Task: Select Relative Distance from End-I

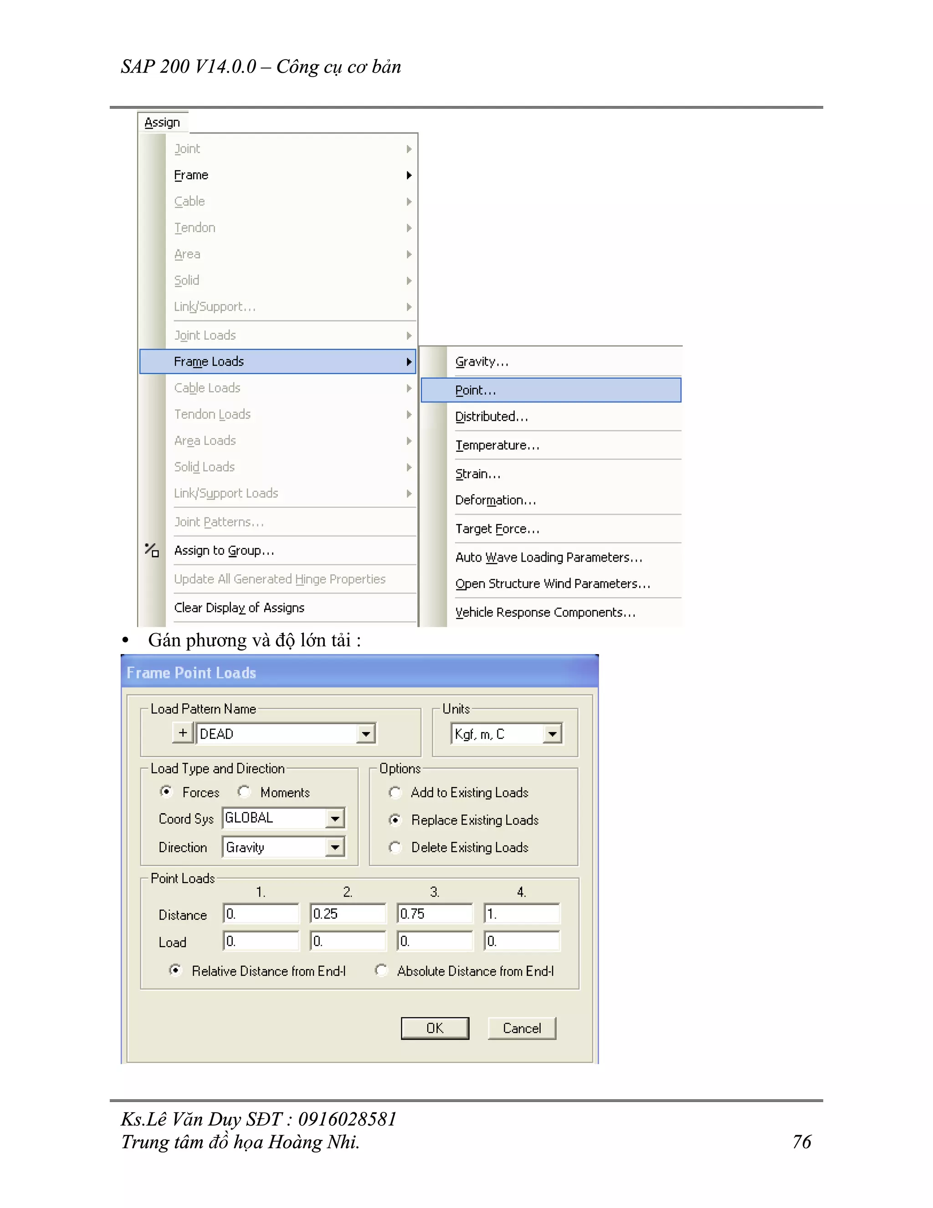Action: 175,970
